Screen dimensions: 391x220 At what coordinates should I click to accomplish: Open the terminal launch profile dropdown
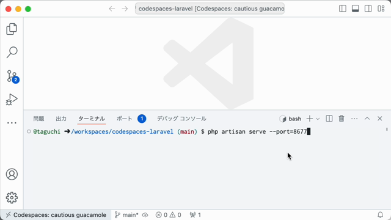tap(318, 119)
